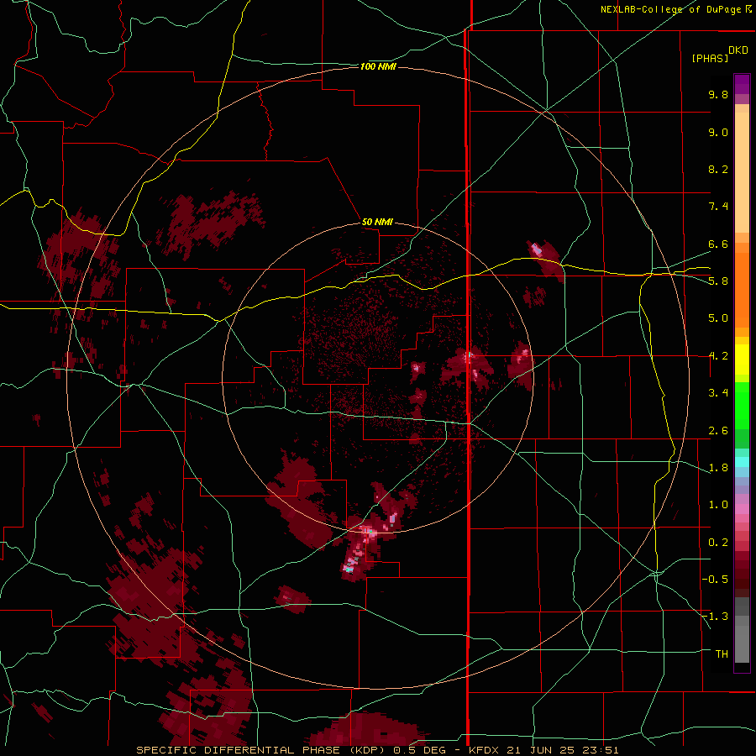Screen dimensions: 756x756
Task: Click the [PHAS] legend heading
Action: [x=710, y=58]
